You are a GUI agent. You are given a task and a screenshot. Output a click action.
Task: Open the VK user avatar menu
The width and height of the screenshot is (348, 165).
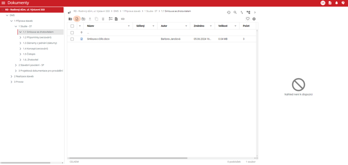(x=323, y=3)
